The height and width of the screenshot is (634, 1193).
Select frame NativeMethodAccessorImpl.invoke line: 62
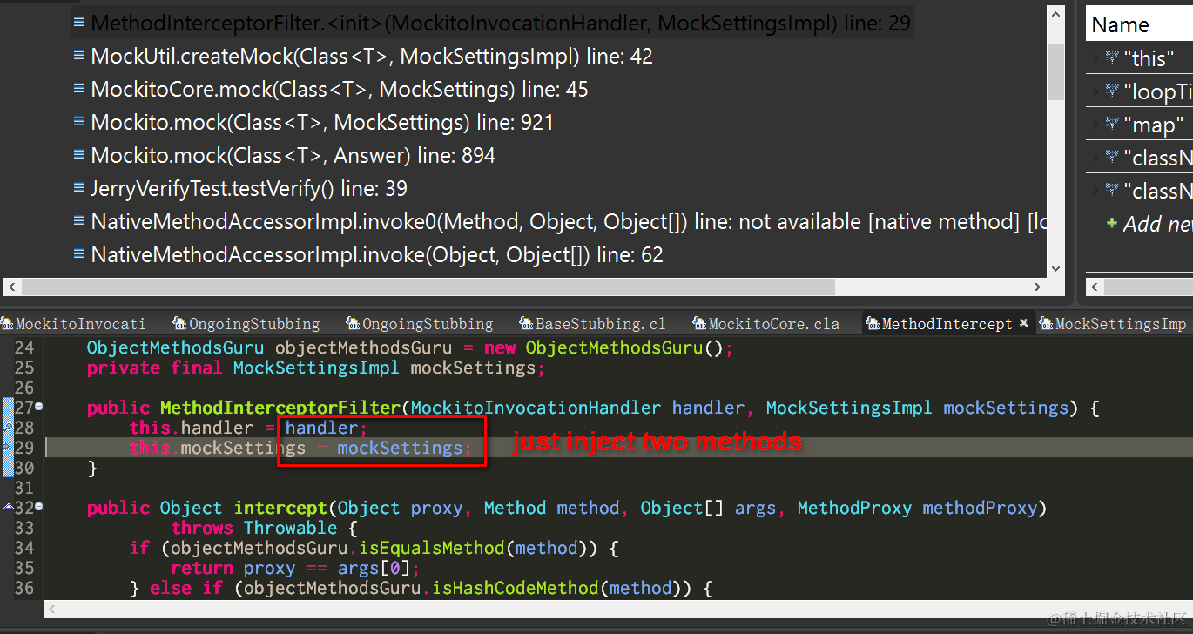(377, 255)
